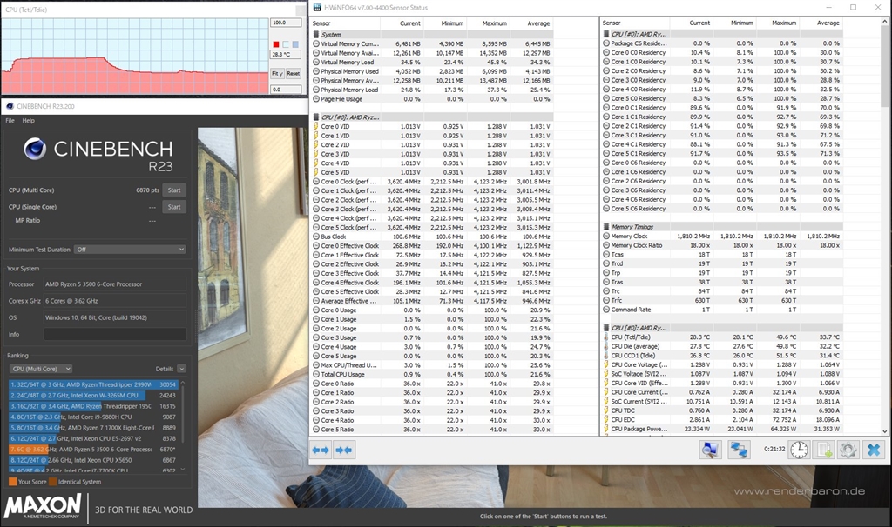Screen dimensions: 892x527
Task: Click the Average Effective clock sensor row
Action: click(432, 301)
